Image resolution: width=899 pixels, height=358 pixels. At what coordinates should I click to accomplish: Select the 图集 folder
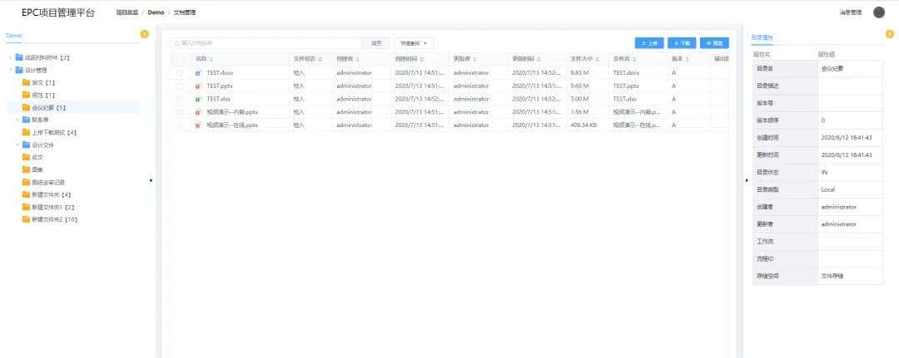point(37,169)
